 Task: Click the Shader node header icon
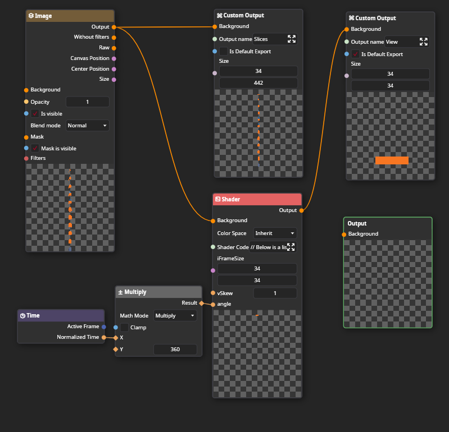(x=217, y=199)
